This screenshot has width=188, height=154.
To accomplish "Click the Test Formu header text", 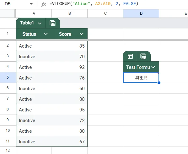I will (138, 67).
